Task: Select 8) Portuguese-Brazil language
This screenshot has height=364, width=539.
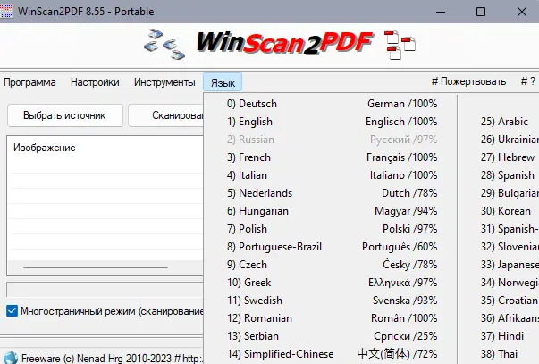Action: 332,247
